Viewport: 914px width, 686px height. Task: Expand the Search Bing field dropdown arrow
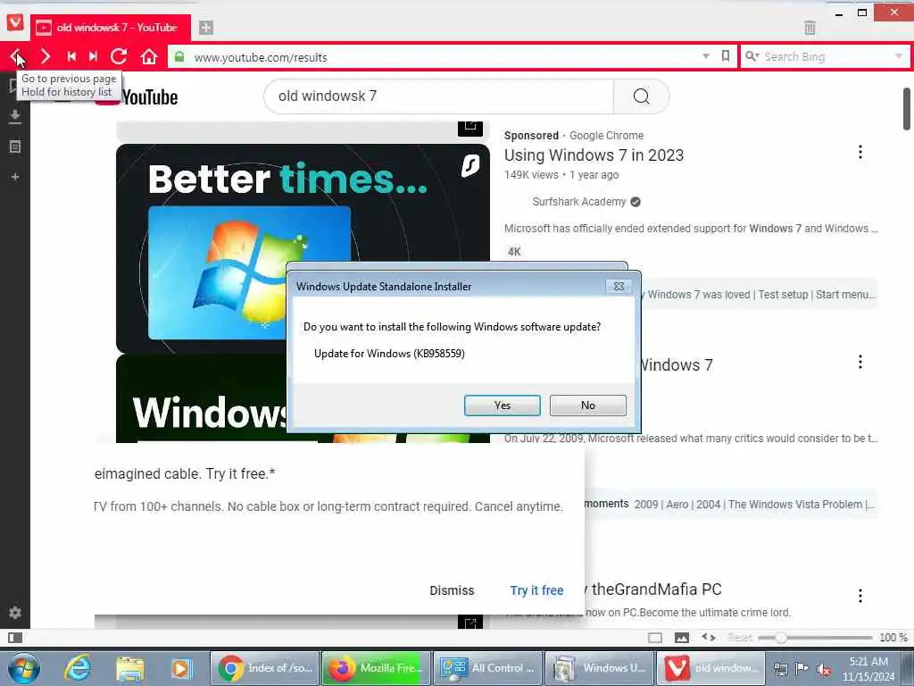pyautogui.click(x=898, y=56)
